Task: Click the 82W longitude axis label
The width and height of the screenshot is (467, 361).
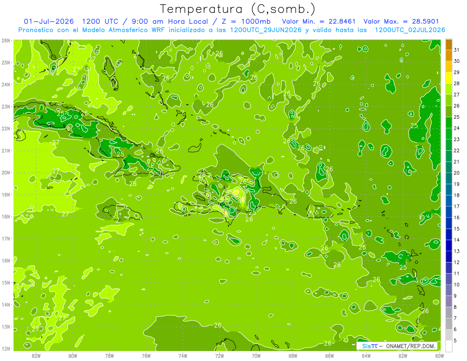Action: 36,355
